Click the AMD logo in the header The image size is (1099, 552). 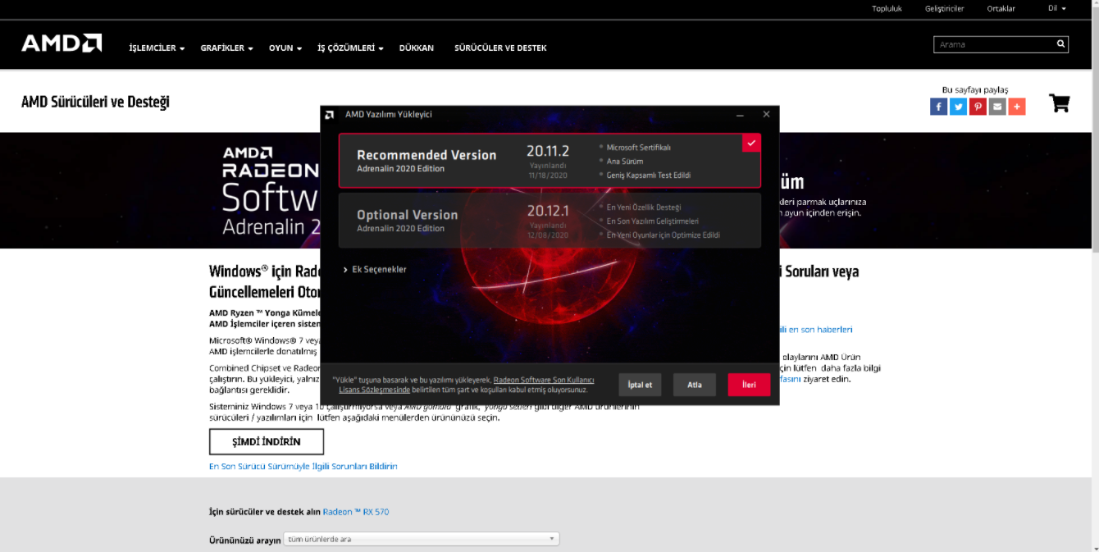(62, 43)
